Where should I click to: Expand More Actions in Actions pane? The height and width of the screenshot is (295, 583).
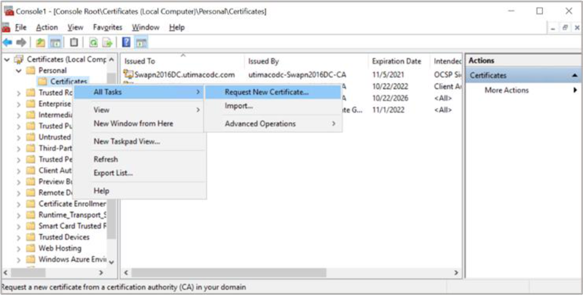tap(506, 90)
